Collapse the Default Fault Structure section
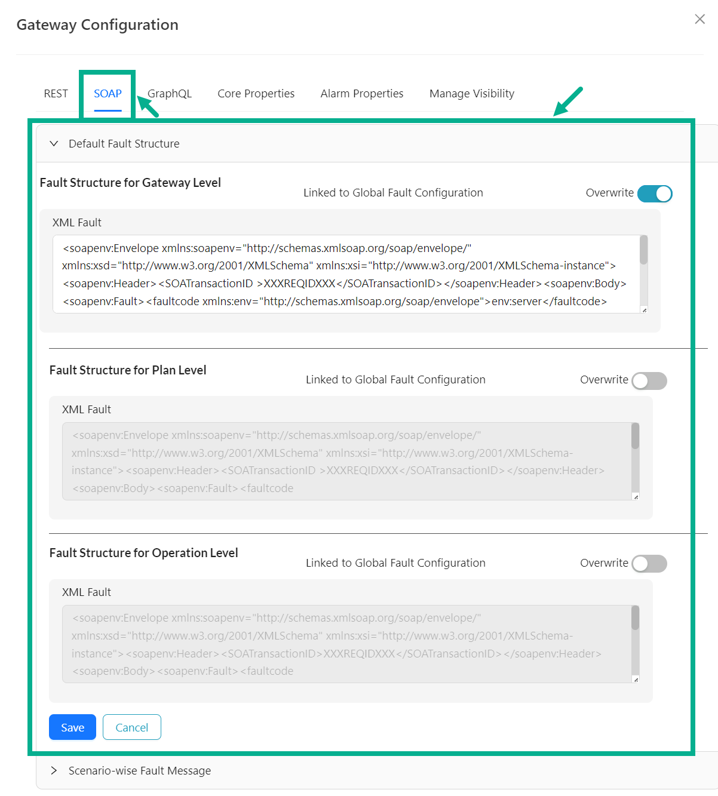718x796 pixels. (54, 144)
